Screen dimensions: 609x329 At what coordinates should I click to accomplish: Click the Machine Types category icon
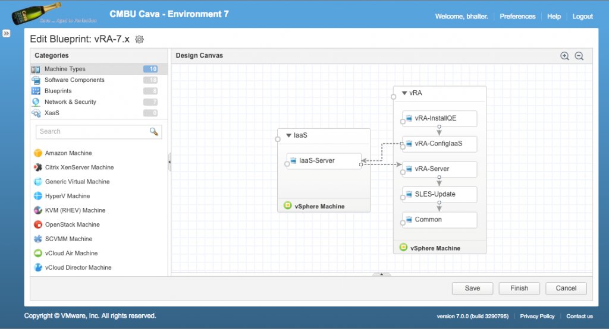[36, 69]
